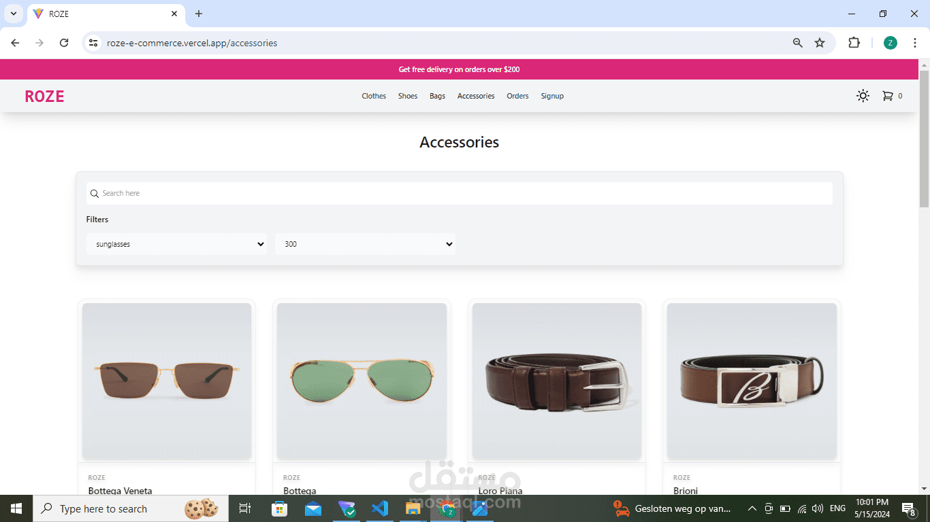Viewport: 930px width, 522px height.
Task: Switch to the ROZE browser tab
Action: [106, 14]
